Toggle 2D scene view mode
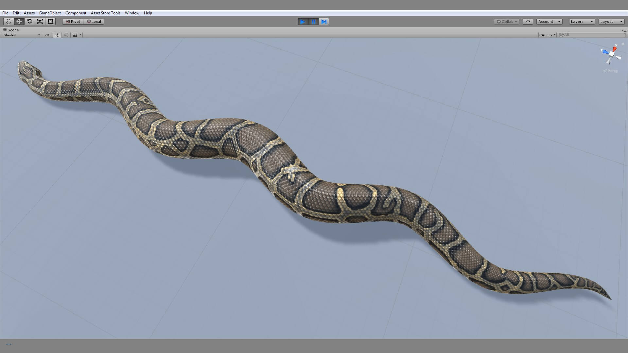The height and width of the screenshot is (353, 628). click(x=47, y=35)
